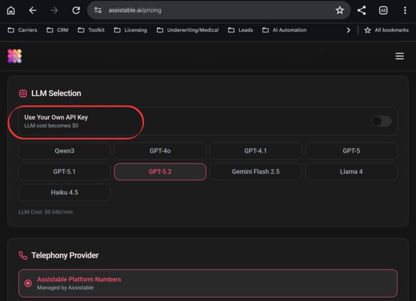
Task: Select the Qwen3 model
Action: click(x=65, y=151)
